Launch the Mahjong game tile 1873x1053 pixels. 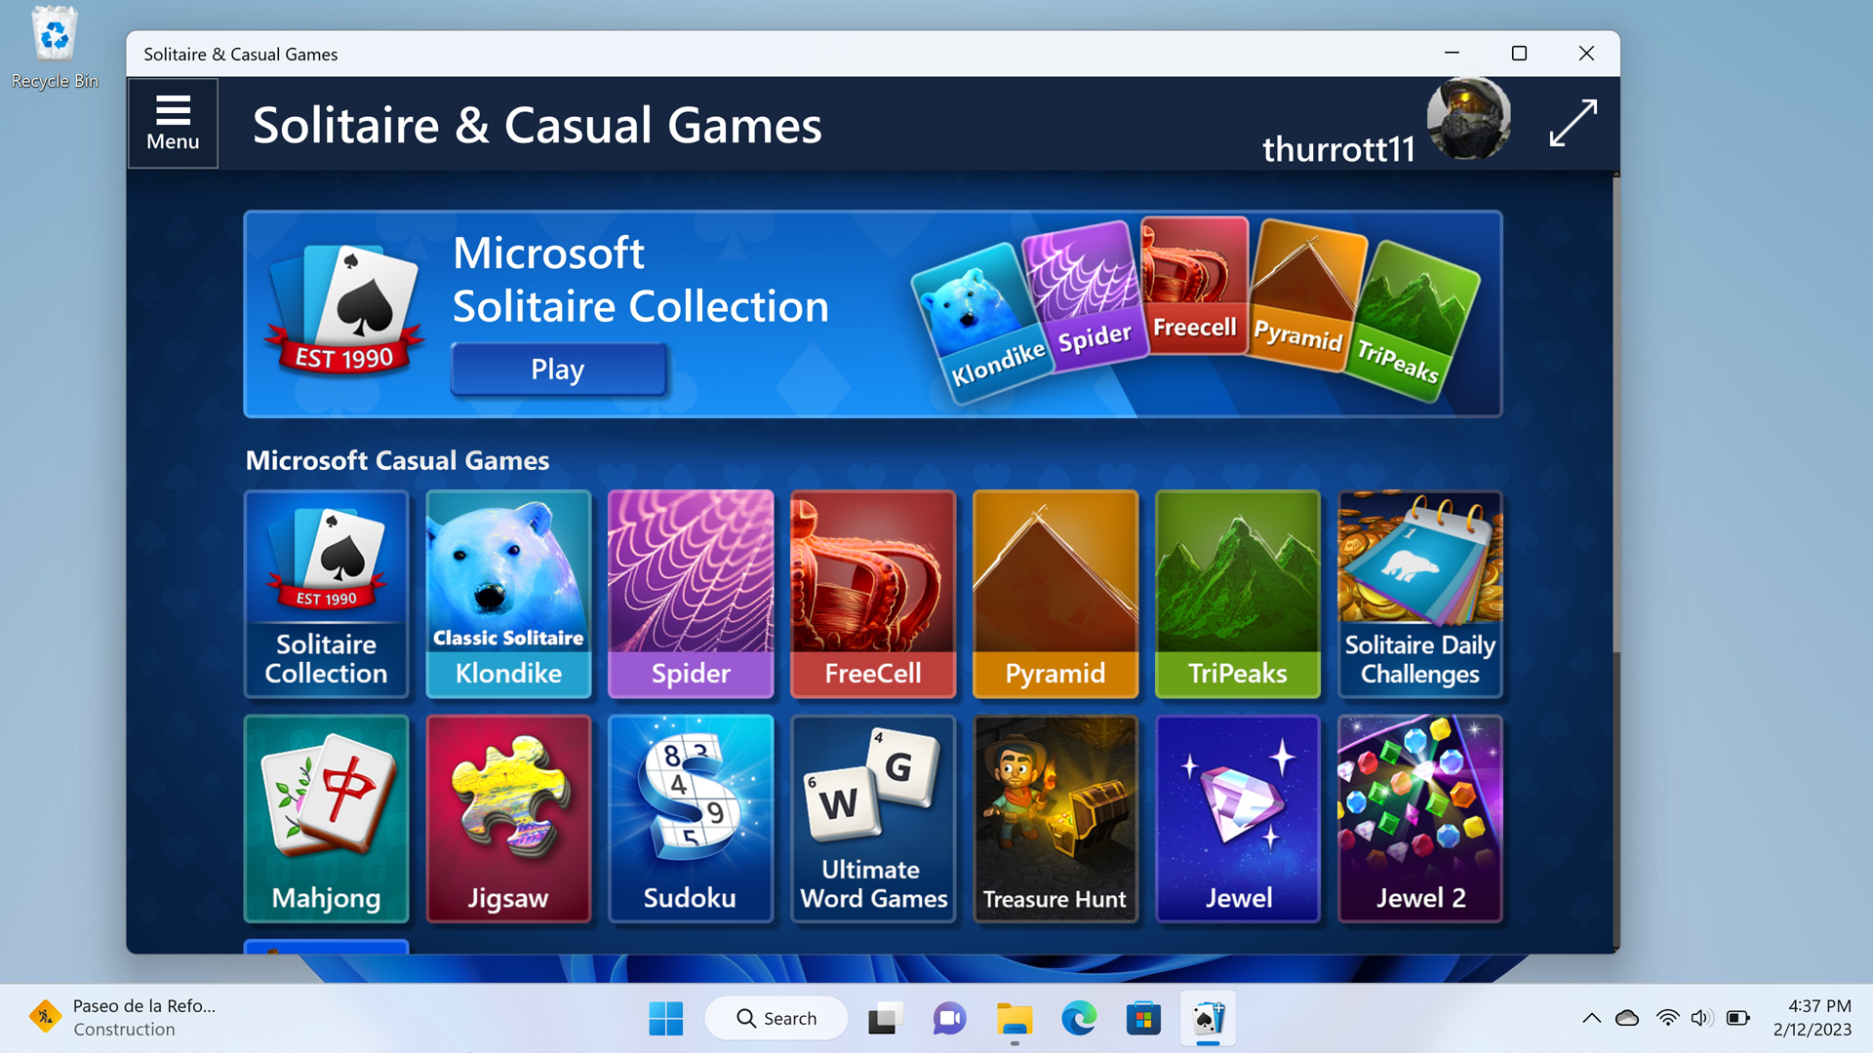click(326, 819)
